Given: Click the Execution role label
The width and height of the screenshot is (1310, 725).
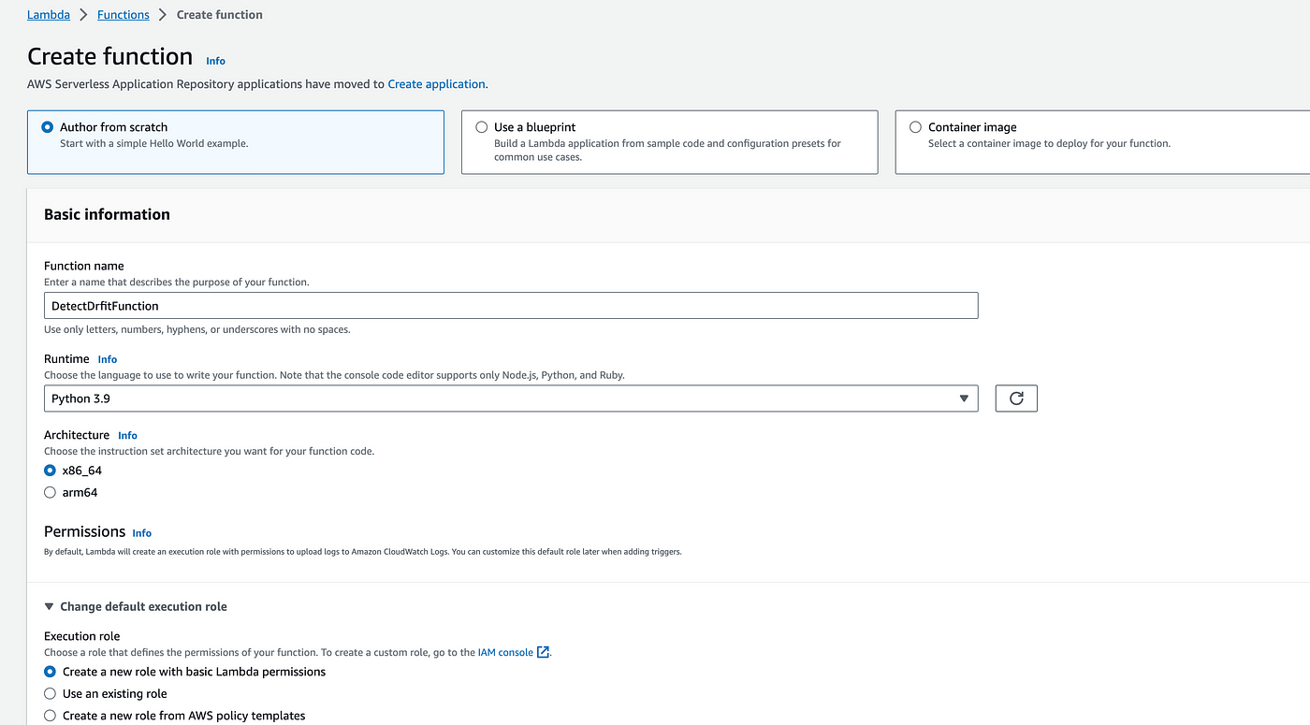Looking at the screenshot, I should tap(82, 636).
